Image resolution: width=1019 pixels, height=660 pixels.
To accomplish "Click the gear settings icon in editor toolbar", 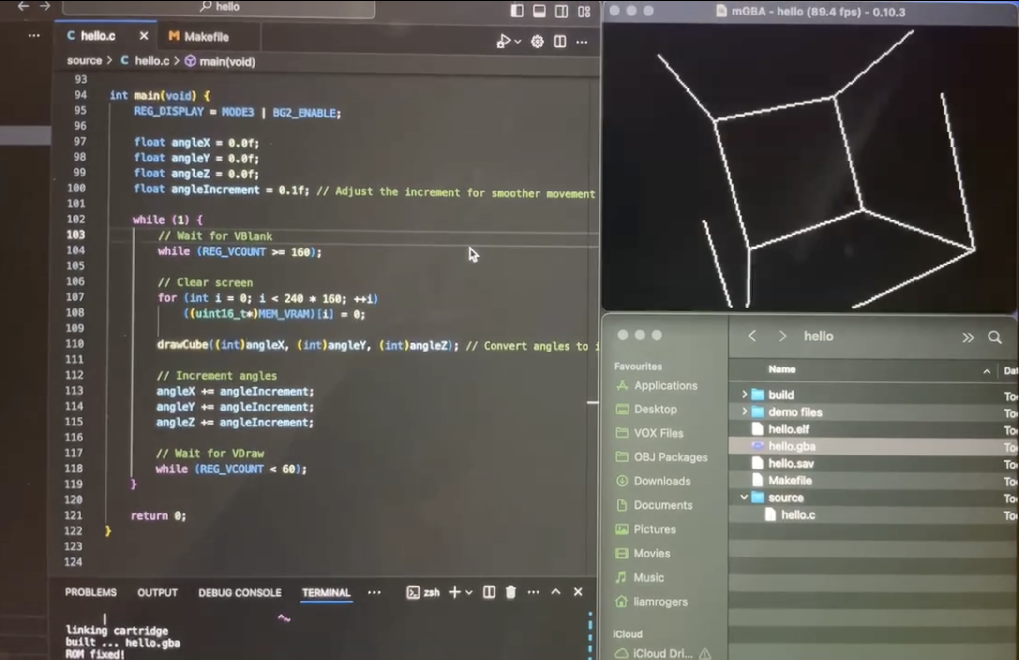I will point(537,42).
